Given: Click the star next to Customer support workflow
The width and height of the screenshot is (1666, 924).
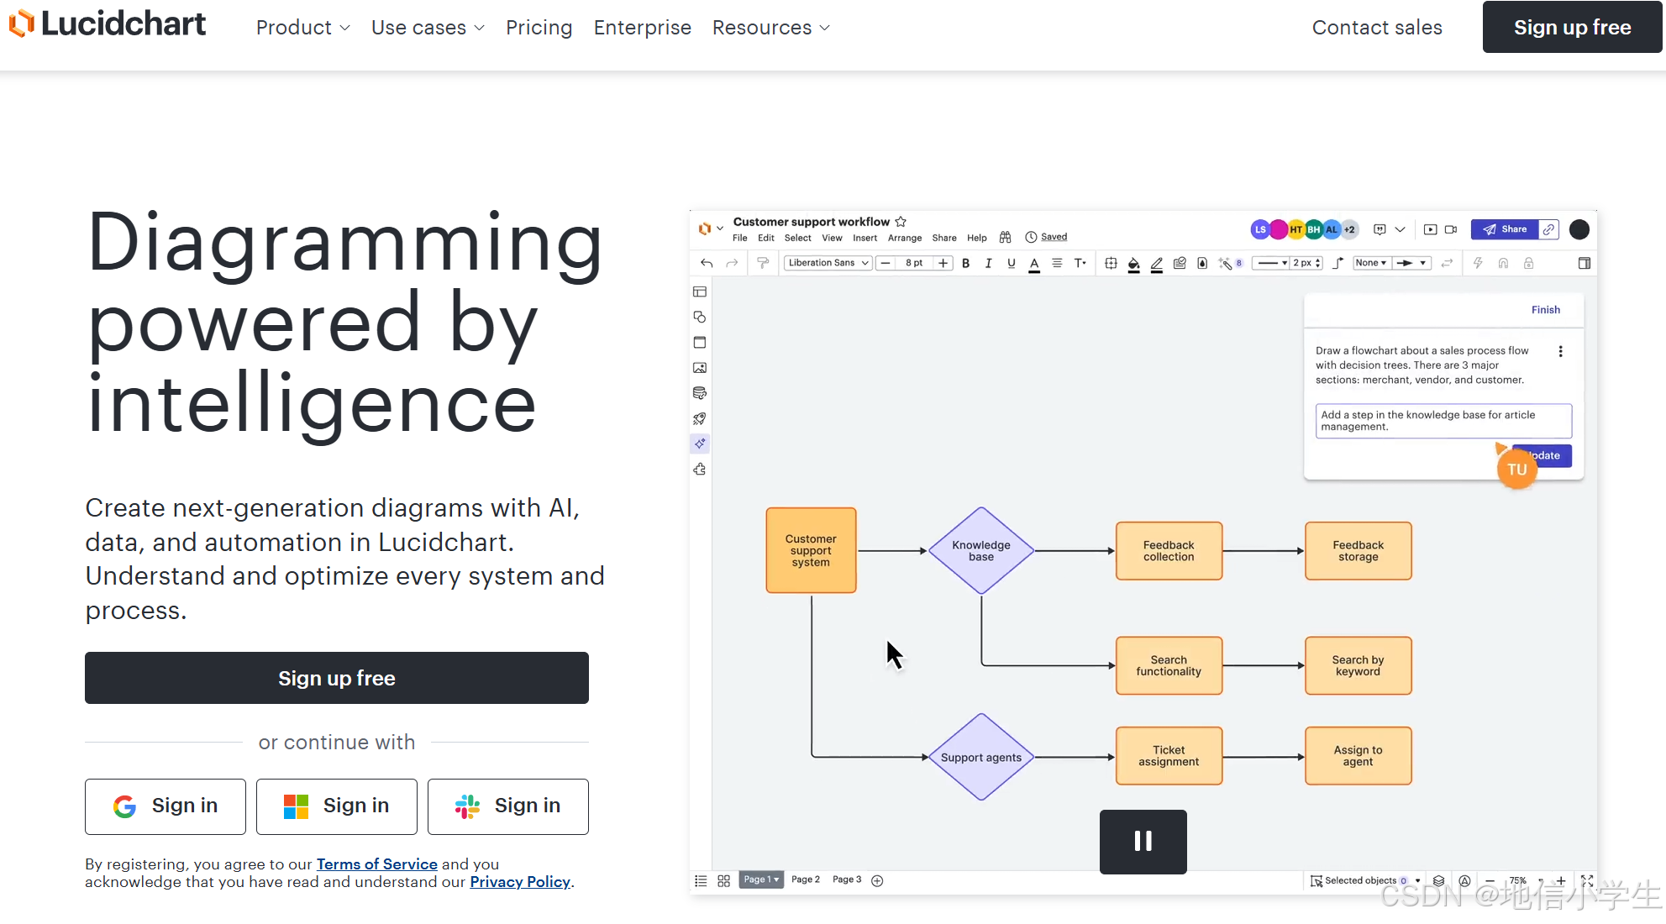Looking at the screenshot, I should tap(901, 222).
